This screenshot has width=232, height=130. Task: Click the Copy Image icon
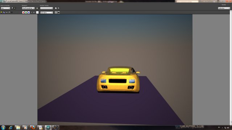[x=4, y=13]
